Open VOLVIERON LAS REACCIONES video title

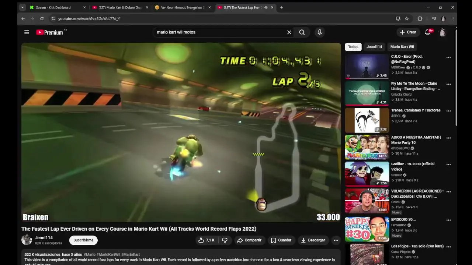tap(417, 194)
